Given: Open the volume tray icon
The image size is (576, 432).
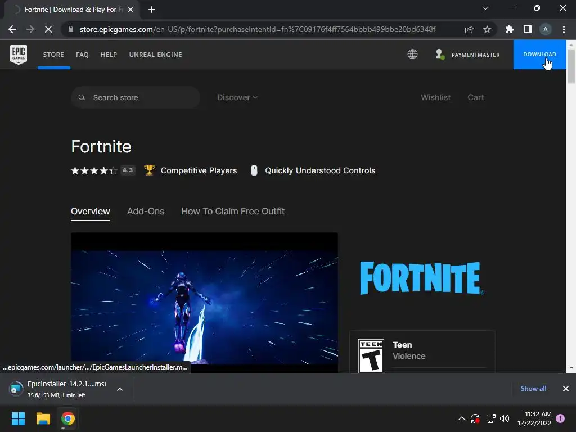Looking at the screenshot, I should (505, 418).
